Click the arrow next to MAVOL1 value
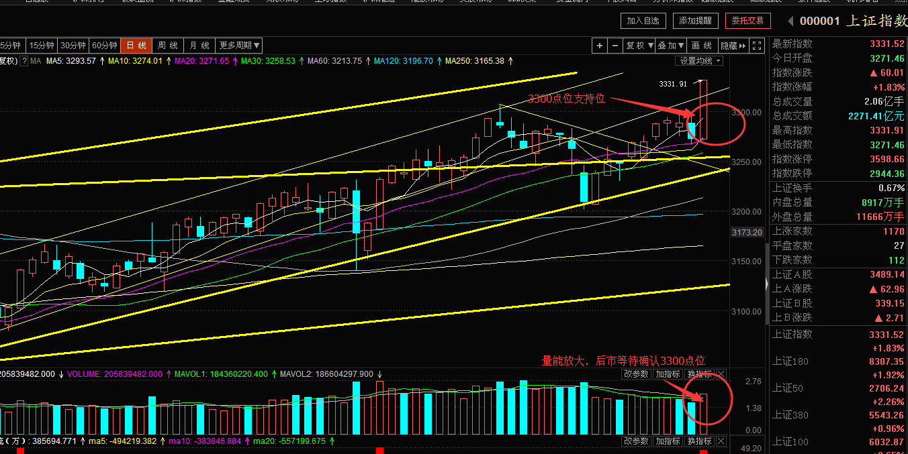908x454 pixels. (x=274, y=374)
